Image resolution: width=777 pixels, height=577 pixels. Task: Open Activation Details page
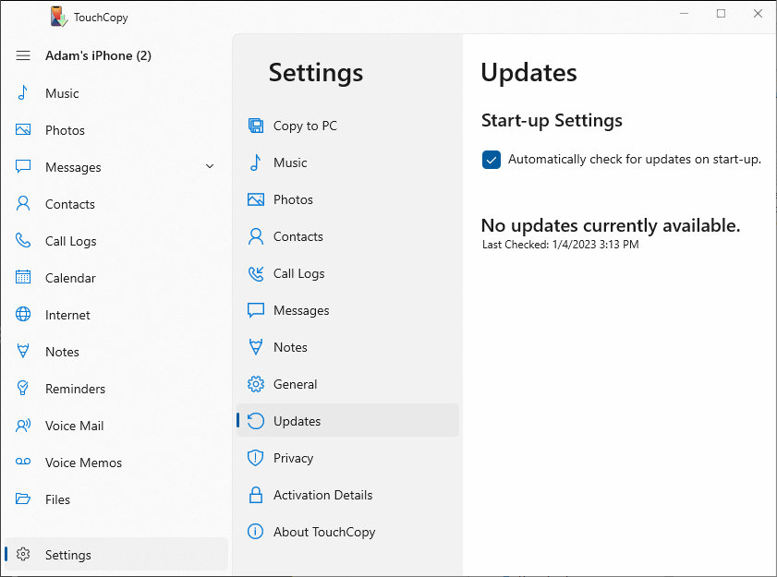click(348, 495)
